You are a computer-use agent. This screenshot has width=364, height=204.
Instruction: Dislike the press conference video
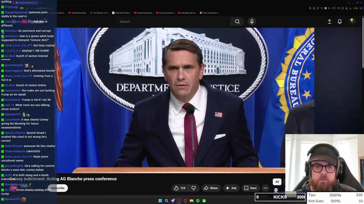pos(194,188)
